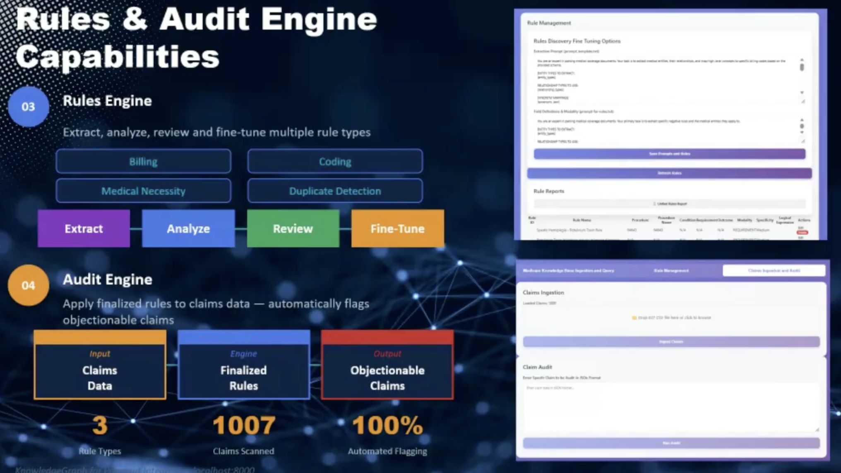
Task: Open the Duplicate Detection rule box
Action: (335, 191)
